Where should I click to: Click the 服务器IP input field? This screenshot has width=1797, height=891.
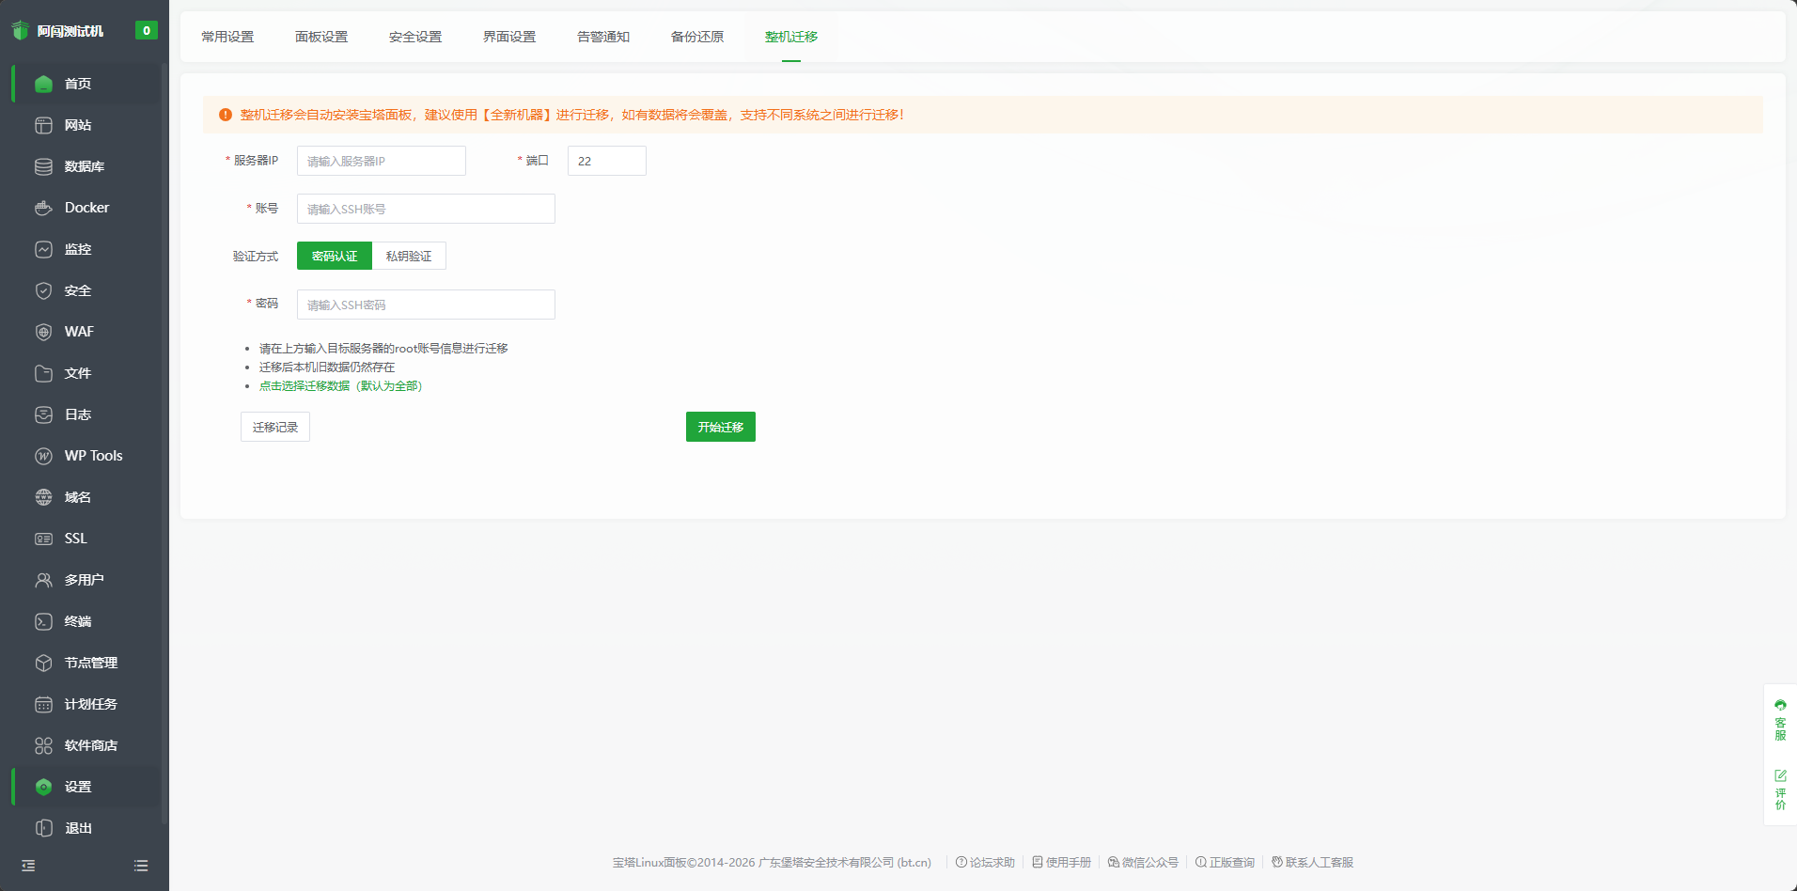[380, 161]
